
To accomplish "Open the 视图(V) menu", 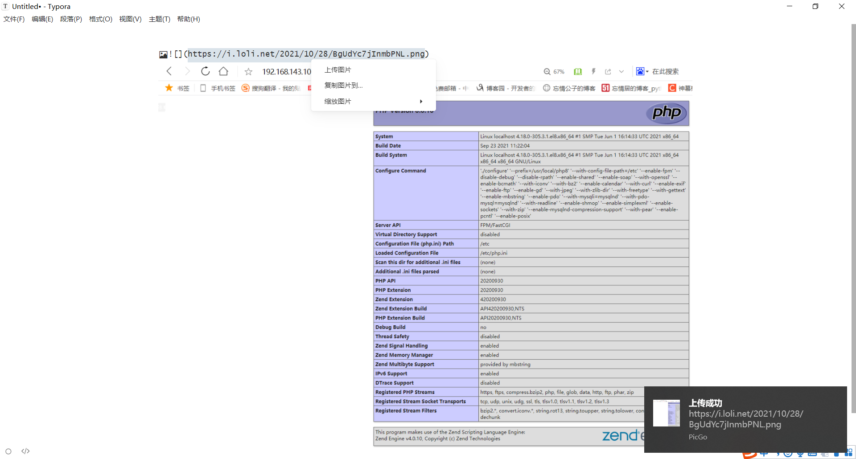I will point(130,19).
